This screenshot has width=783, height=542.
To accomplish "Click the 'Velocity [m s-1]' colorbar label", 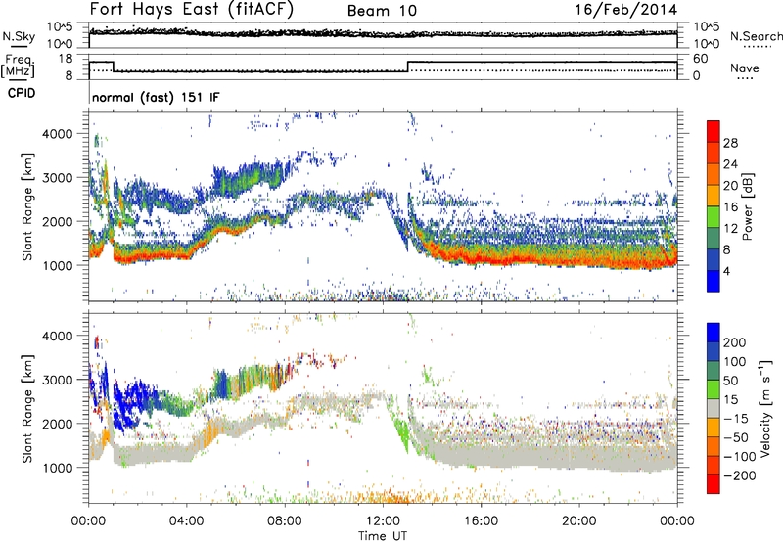I will (x=765, y=408).
